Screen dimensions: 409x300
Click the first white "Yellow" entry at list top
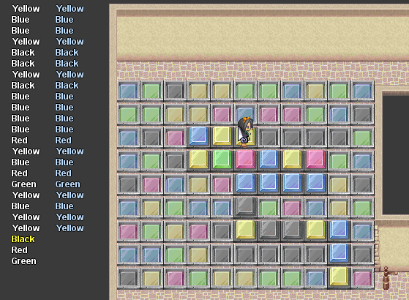point(26,9)
